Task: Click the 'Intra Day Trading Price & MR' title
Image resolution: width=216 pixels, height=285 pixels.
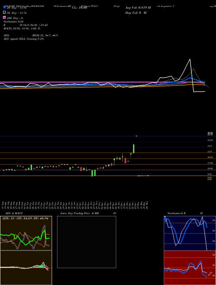Action: coord(79,213)
